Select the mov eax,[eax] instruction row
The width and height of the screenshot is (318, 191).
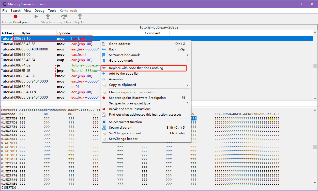(157, 55)
